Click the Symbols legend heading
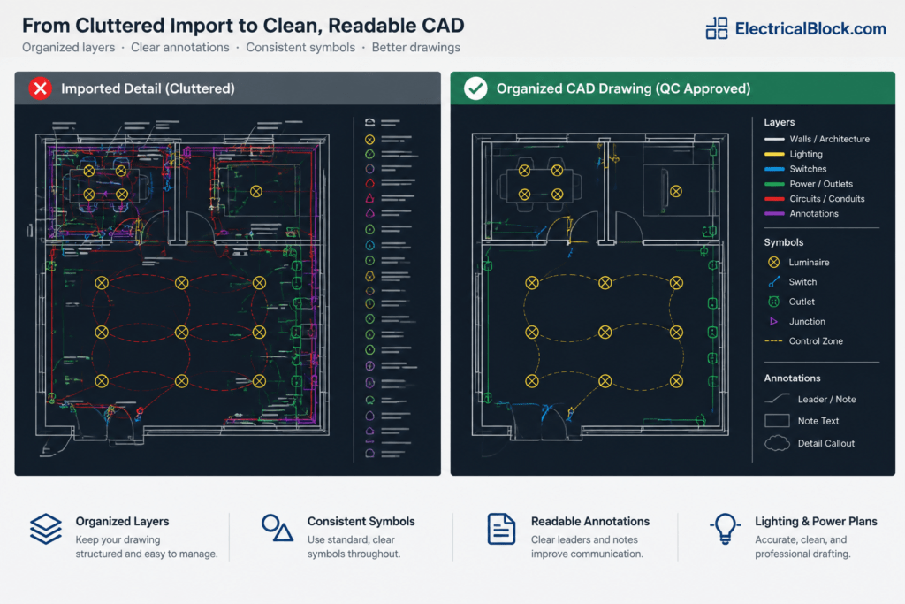This screenshot has height=604, width=905. point(783,242)
